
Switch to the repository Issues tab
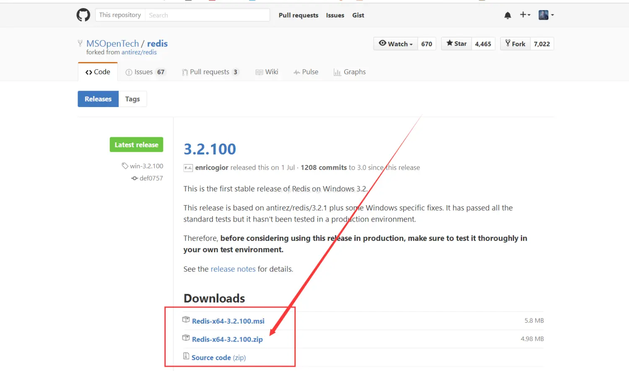point(145,72)
